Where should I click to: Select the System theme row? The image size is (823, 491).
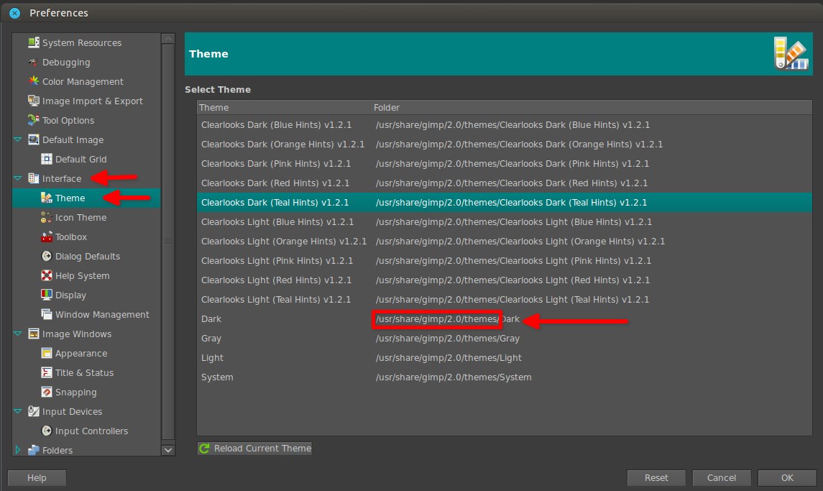[x=505, y=377]
